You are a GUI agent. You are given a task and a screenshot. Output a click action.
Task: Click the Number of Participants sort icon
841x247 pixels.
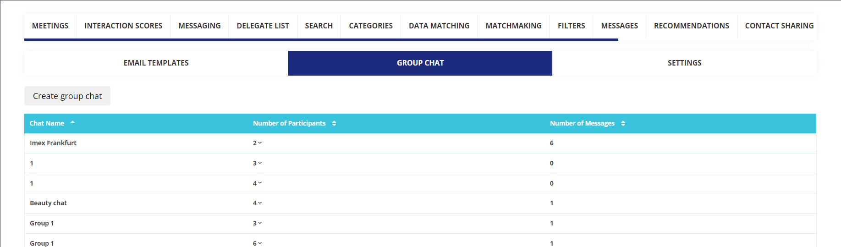334,123
